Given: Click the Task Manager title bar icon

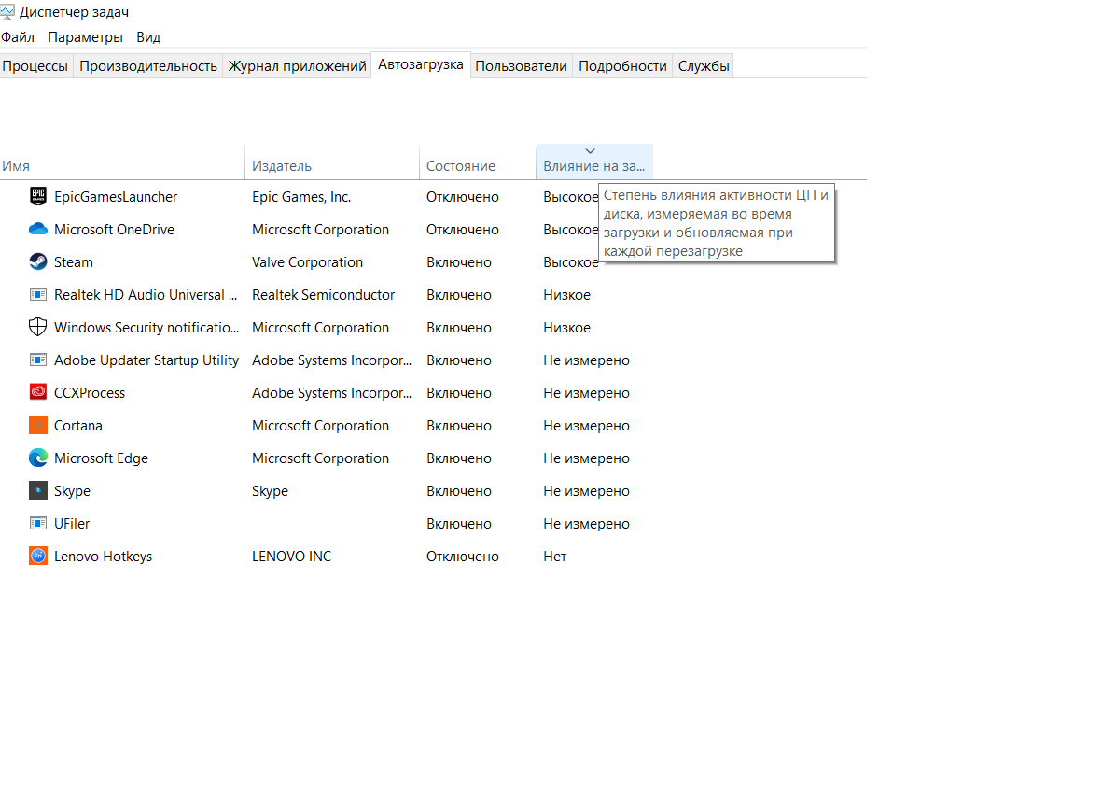Looking at the screenshot, I should pyautogui.click(x=7, y=11).
